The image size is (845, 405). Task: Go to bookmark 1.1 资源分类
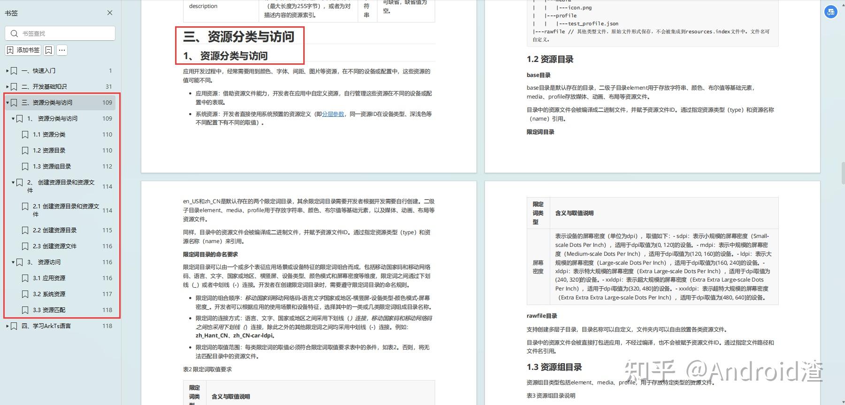[x=49, y=135]
